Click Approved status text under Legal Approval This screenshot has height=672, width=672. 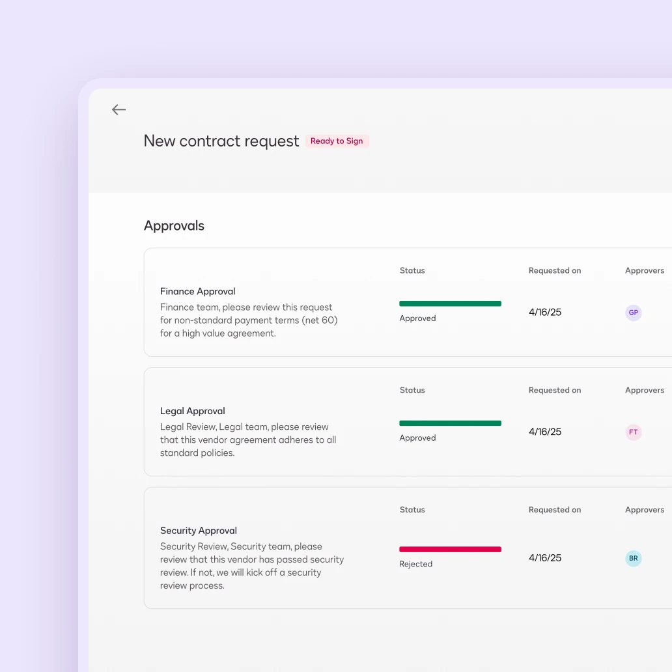point(417,438)
